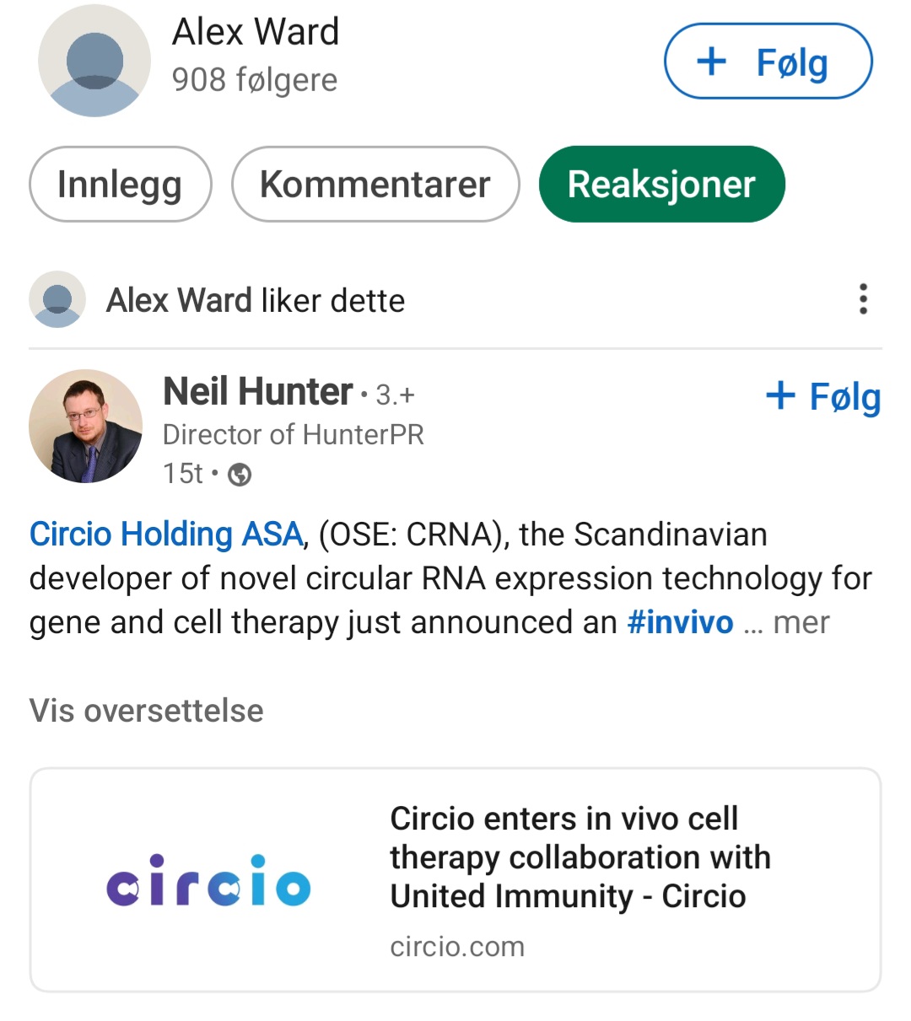Screen dimensions: 911x1021
Task: Follow Neil Hunter via + Følg
Action: (x=822, y=396)
